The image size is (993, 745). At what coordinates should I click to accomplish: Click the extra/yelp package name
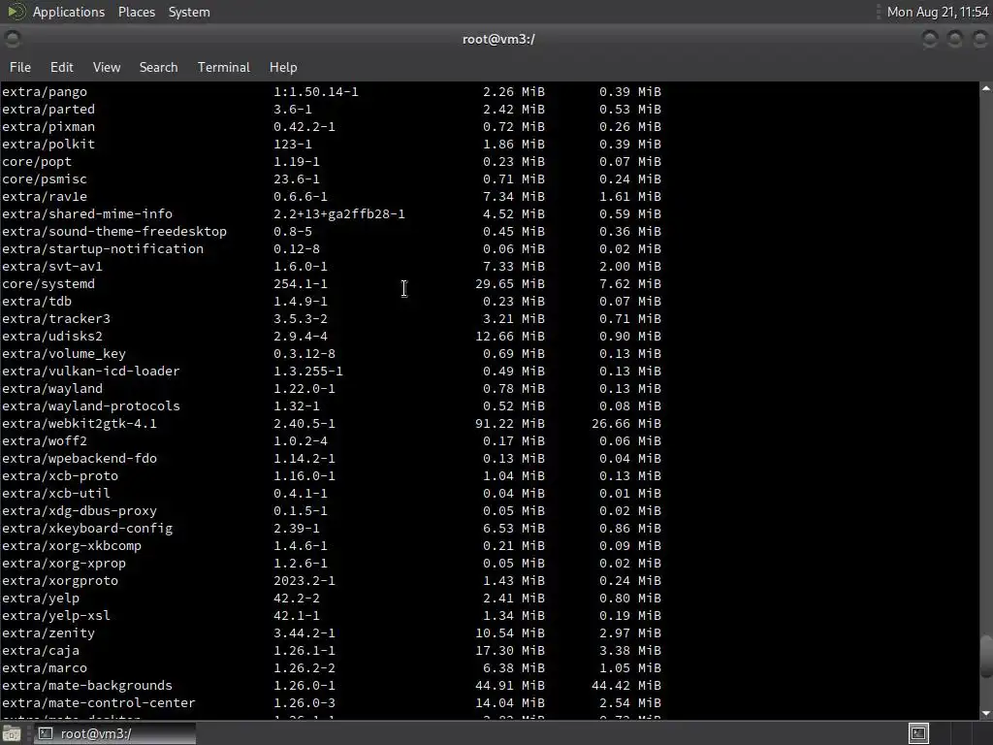(41, 598)
